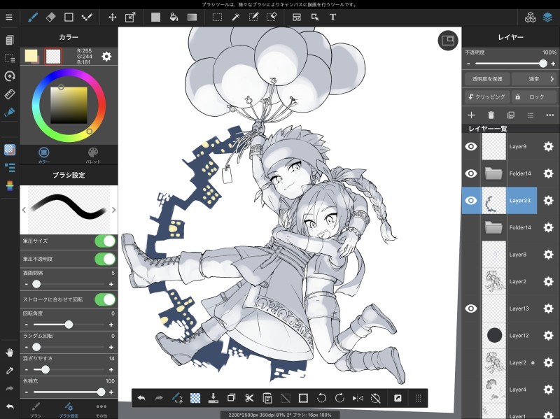Image resolution: width=560 pixels, height=419 pixels.
Task: Open Layer9 settings gear
Action: pos(548,146)
